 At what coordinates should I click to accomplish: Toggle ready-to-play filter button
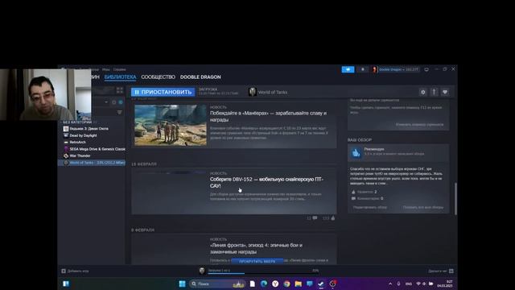pos(121,102)
